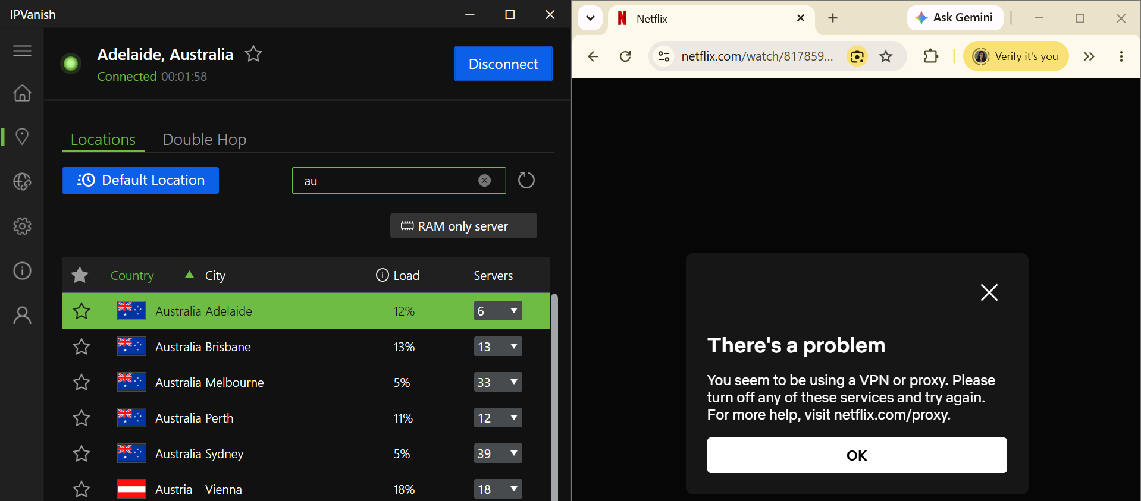Select the Australia Brisbane row

(x=306, y=346)
